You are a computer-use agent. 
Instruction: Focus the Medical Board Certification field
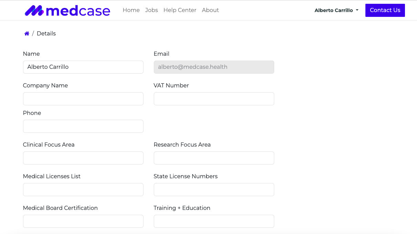click(83, 221)
